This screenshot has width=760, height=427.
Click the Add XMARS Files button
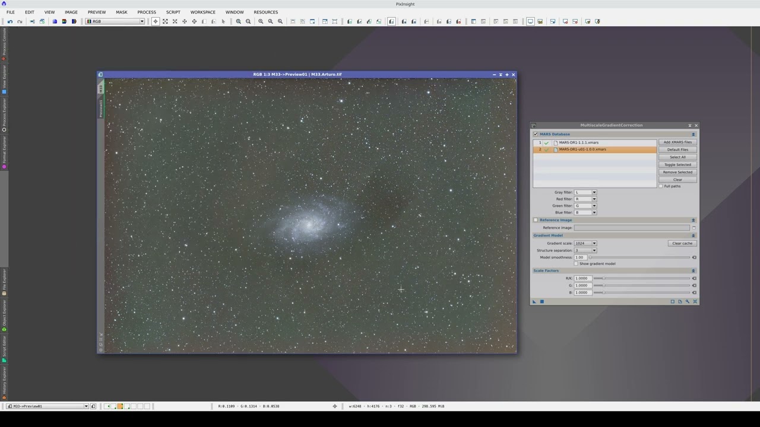677,142
